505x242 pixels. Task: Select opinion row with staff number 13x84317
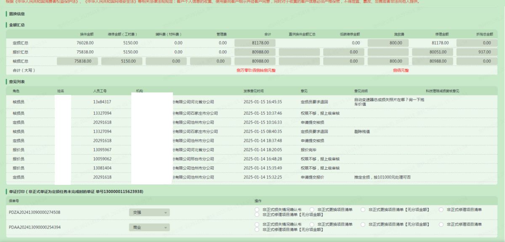click(102, 102)
